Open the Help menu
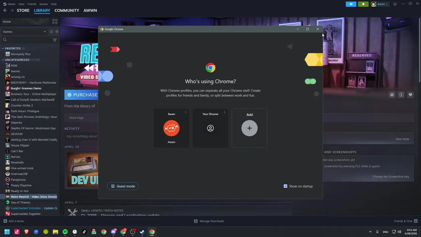Viewport: 421px width, 237px height. coord(54,4)
